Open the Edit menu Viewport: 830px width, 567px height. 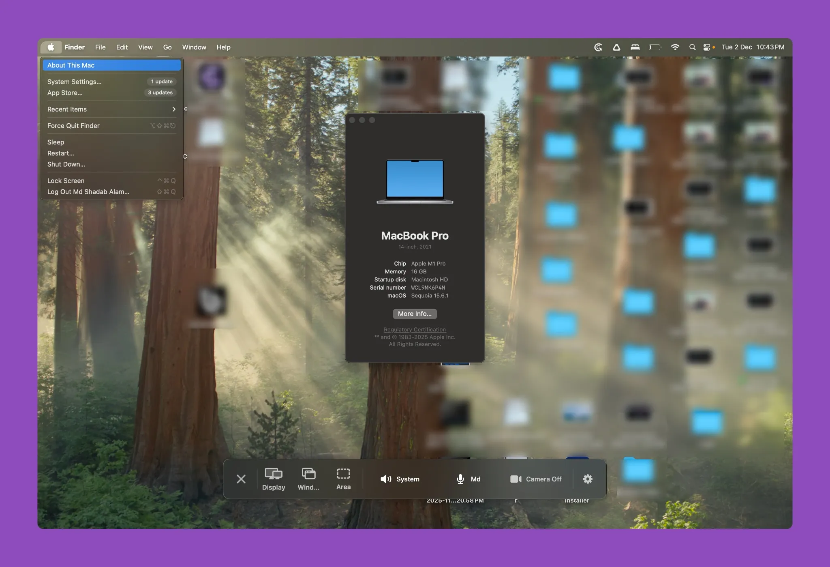click(122, 47)
